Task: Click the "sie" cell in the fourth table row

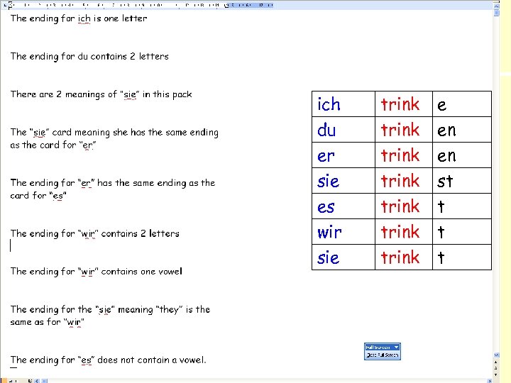Action: (x=344, y=181)
